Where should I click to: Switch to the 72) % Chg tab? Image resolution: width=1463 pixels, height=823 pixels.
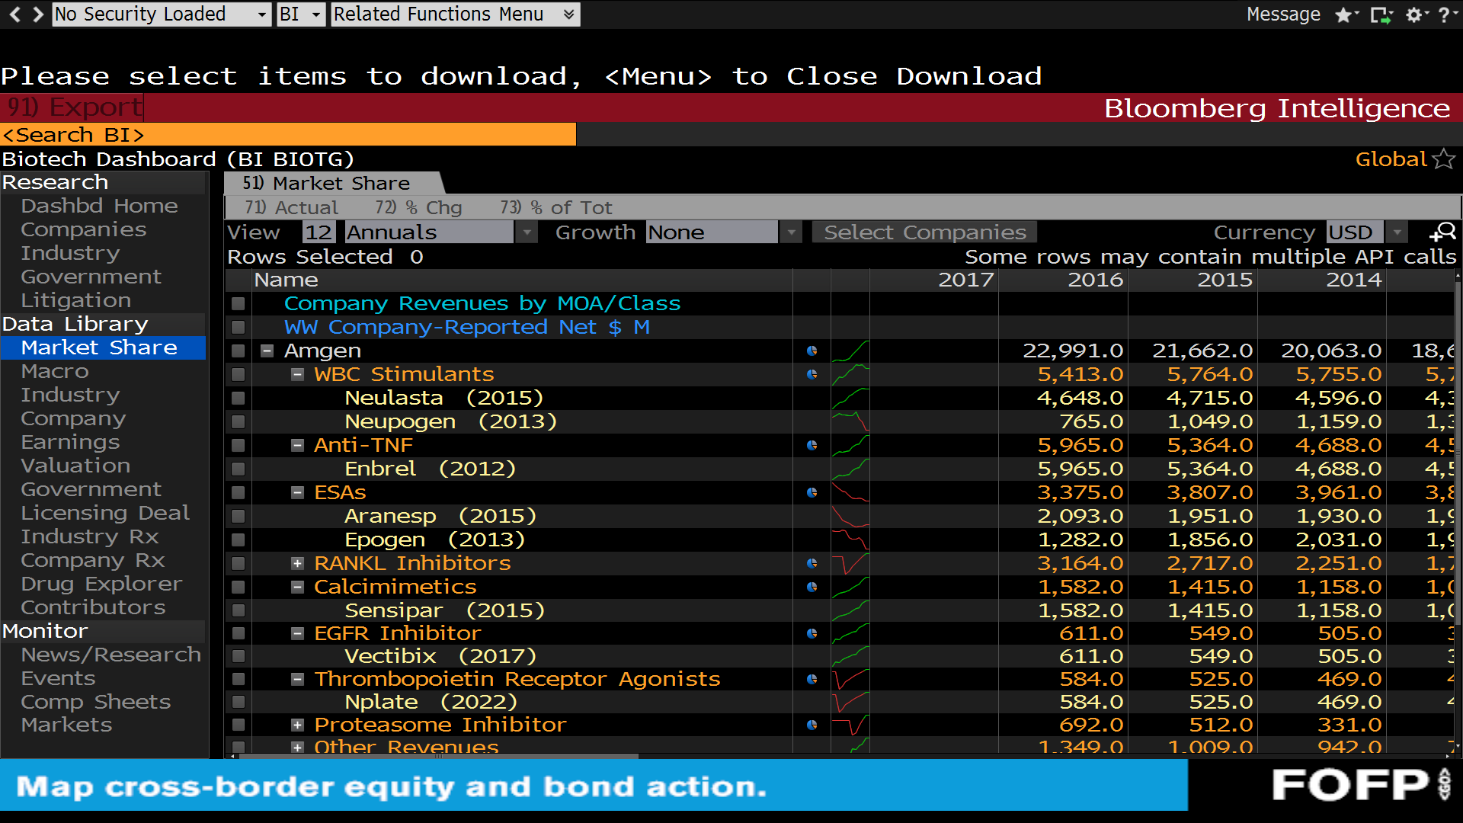[x=418, y=207]
